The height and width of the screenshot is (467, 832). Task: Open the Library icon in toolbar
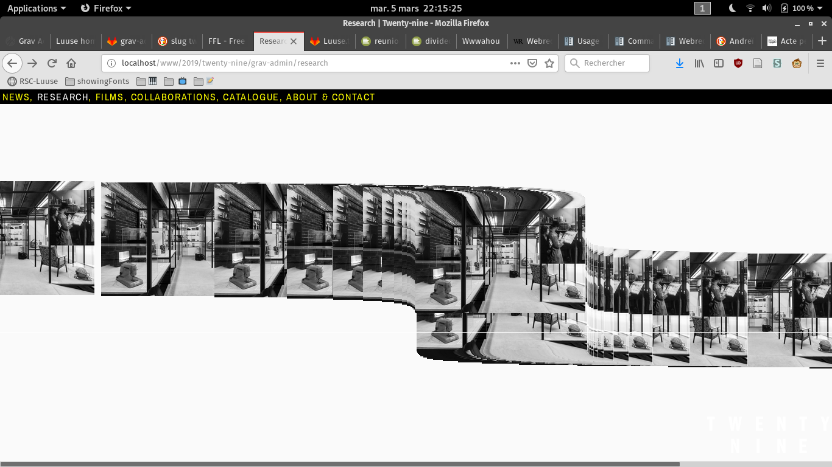699,63
